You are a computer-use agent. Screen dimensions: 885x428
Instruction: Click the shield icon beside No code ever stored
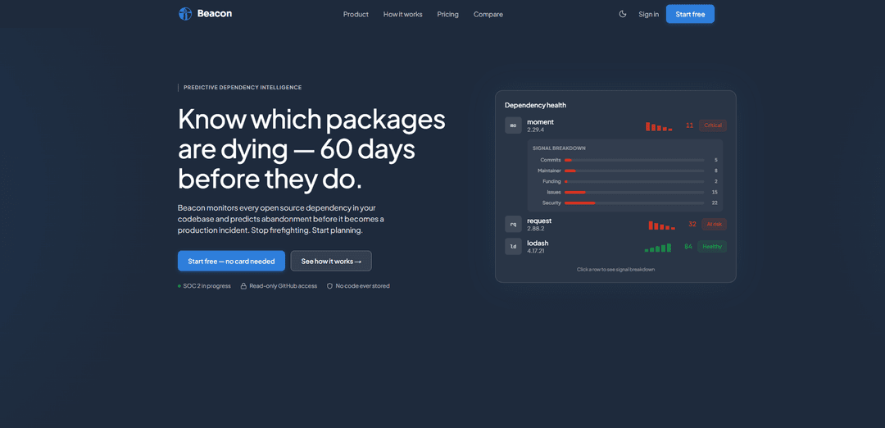coord(330,286)
